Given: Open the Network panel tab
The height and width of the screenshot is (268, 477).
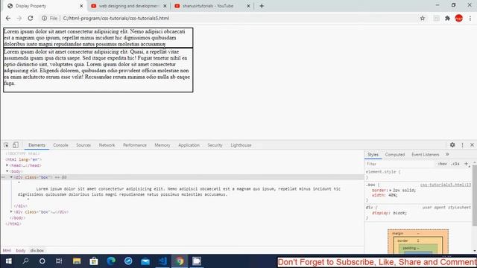Looking at the screenshot, I should pos(107,145).
